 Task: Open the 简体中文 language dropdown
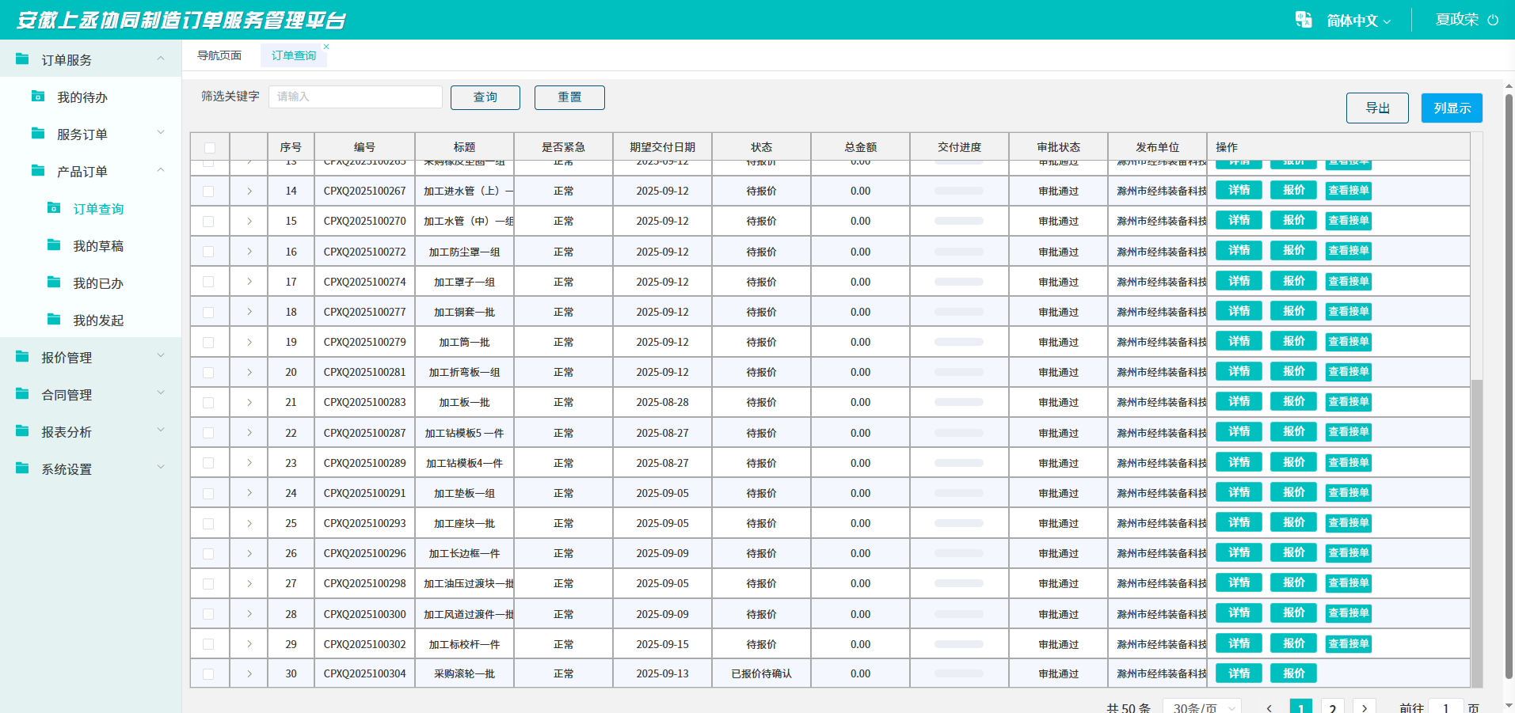click(x=1358, y=21)
